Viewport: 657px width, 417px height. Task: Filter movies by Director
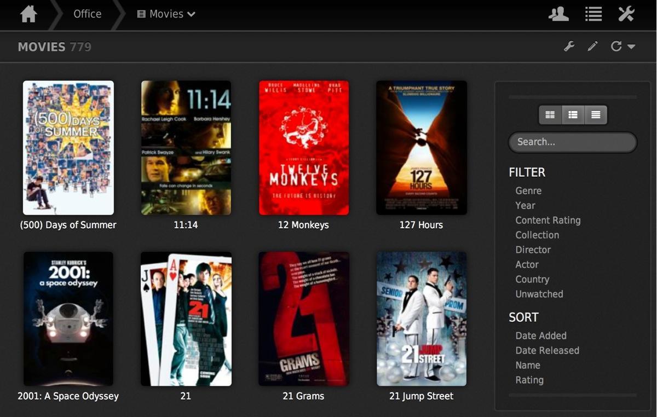pos(533,250)
